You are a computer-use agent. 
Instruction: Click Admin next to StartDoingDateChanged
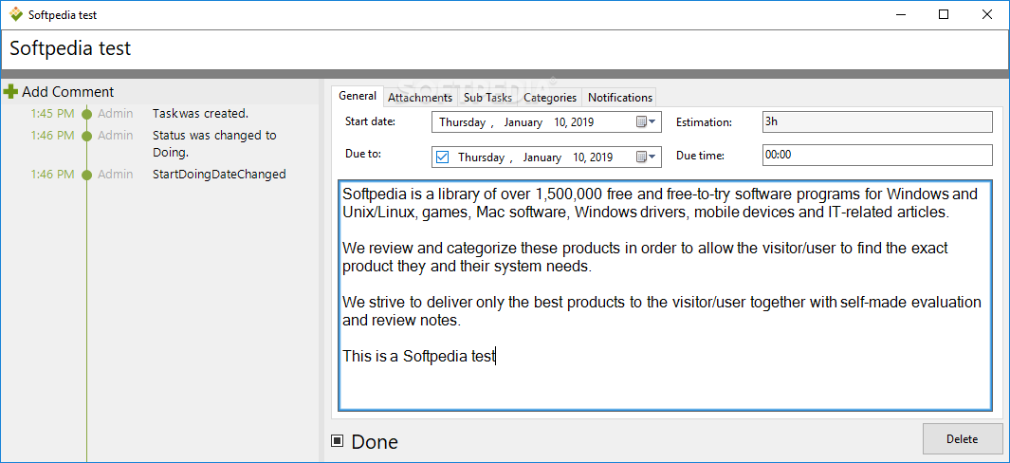point(116,175)
